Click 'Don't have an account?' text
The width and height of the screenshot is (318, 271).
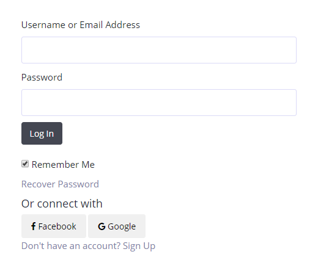point(71,246)
